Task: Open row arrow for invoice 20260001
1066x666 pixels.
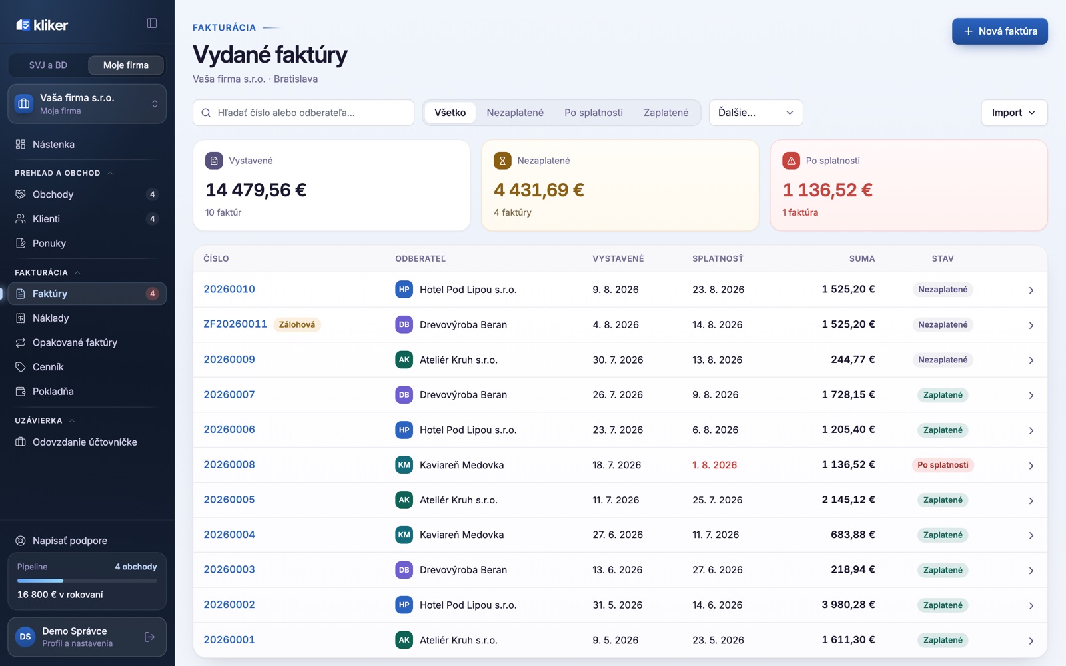Action: coord(1031,641)
